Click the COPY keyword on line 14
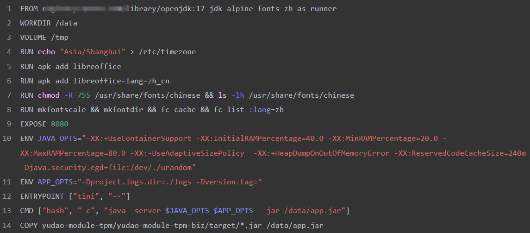530x233 pixels. coord(29,225)
